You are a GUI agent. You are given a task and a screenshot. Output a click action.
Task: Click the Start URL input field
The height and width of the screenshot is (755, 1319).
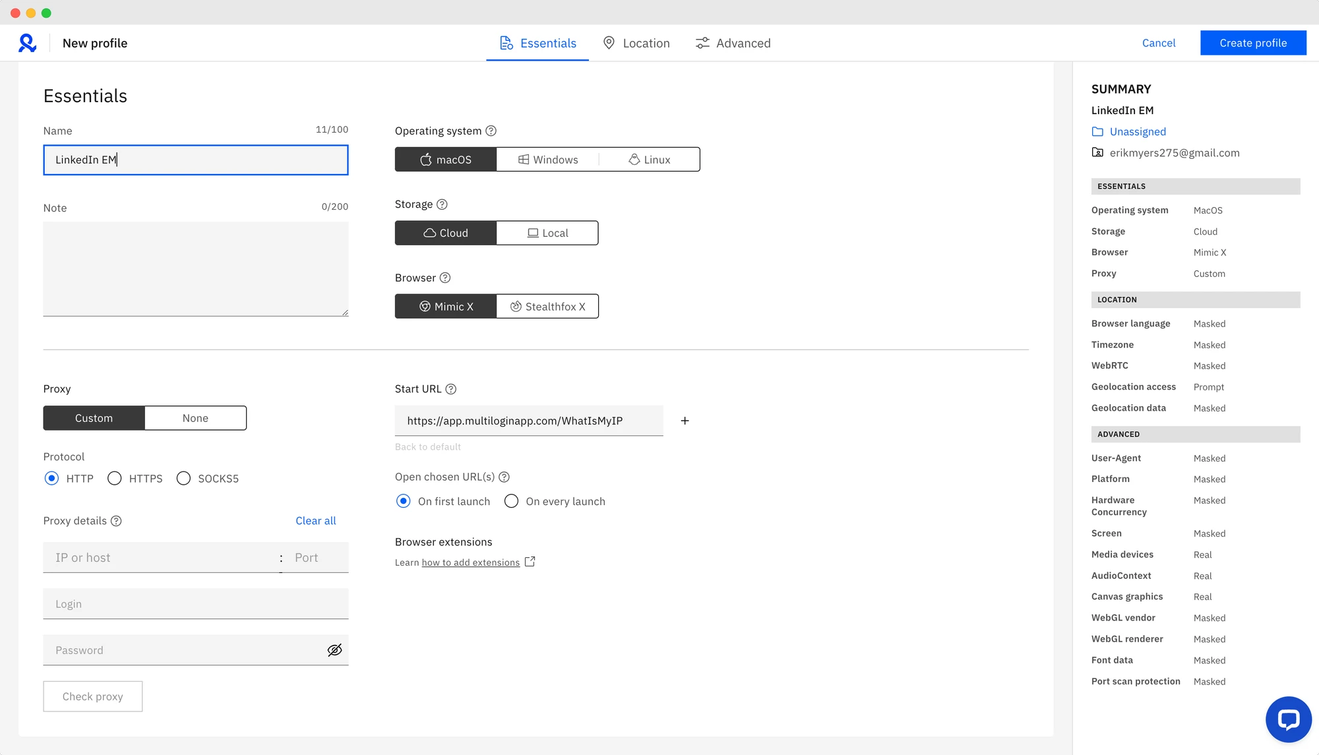pos(529,421)
